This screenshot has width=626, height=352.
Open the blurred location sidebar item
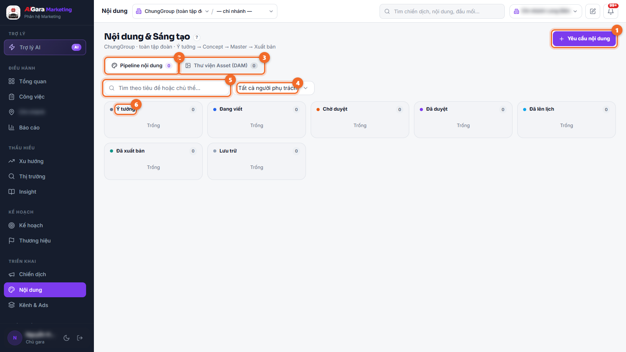click(45, 112)
